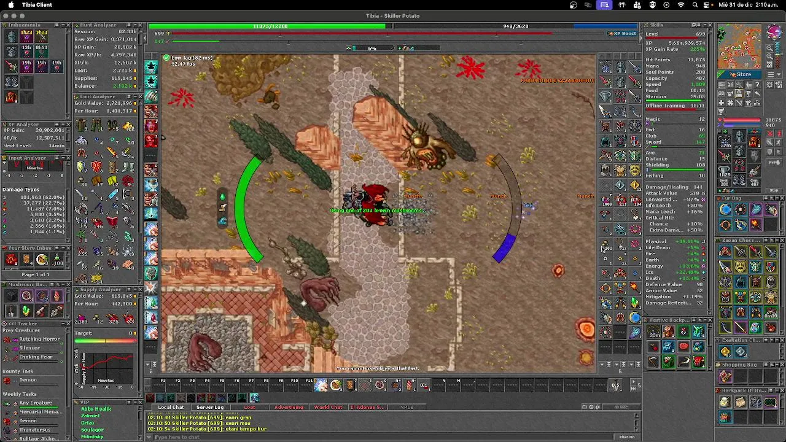Click the boots slot in equipment inventory
786x442 pixels.
[x=739, y=179]
